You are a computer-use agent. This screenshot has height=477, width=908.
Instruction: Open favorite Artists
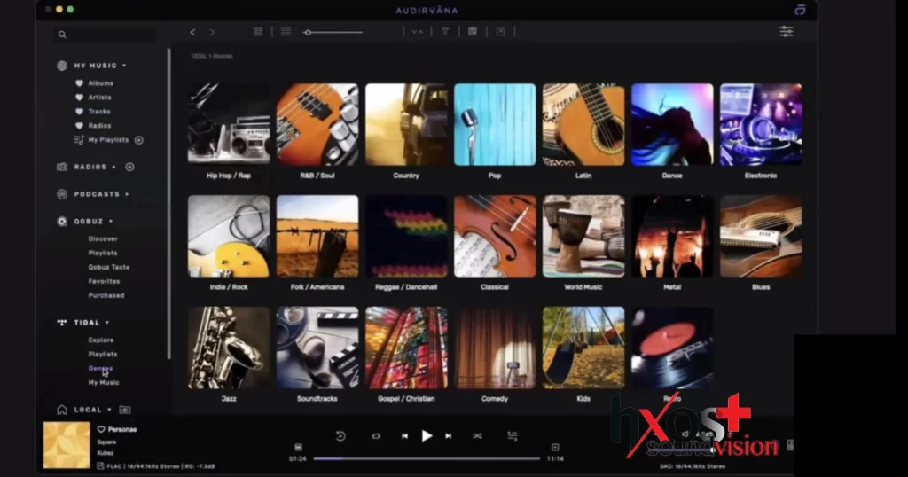click(x=99, y=98)
